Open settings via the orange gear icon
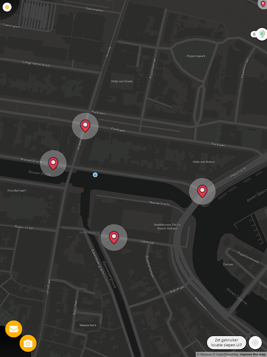 [7, 7]
